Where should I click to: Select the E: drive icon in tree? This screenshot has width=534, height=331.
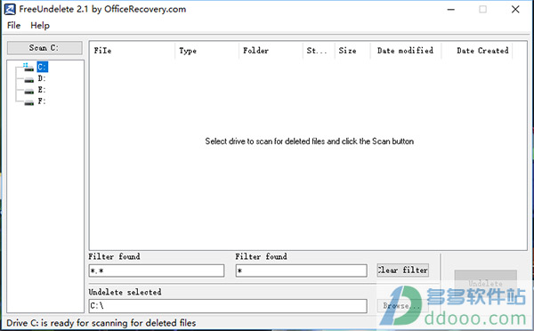(x=29, y=91)
